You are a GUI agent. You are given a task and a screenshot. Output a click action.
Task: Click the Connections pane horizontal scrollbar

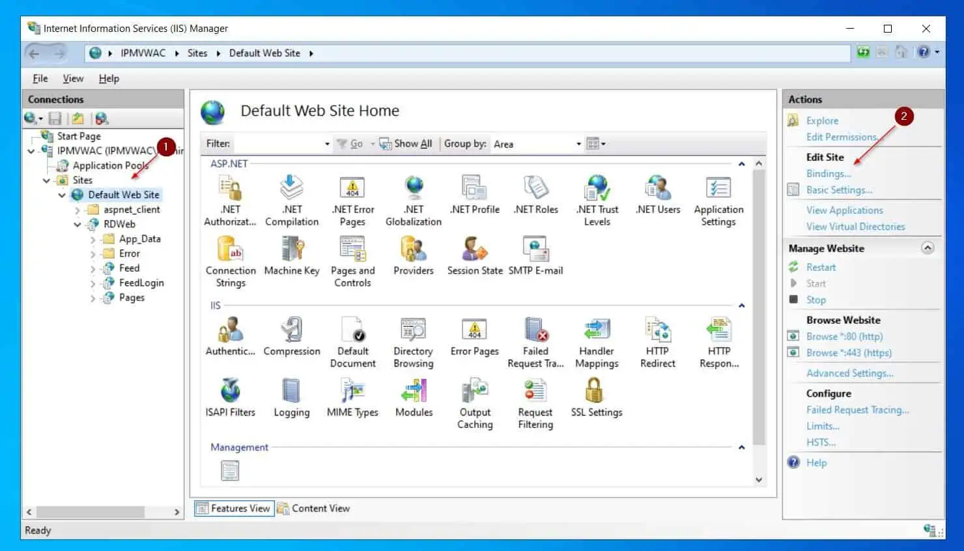click(x=90, y=513)
